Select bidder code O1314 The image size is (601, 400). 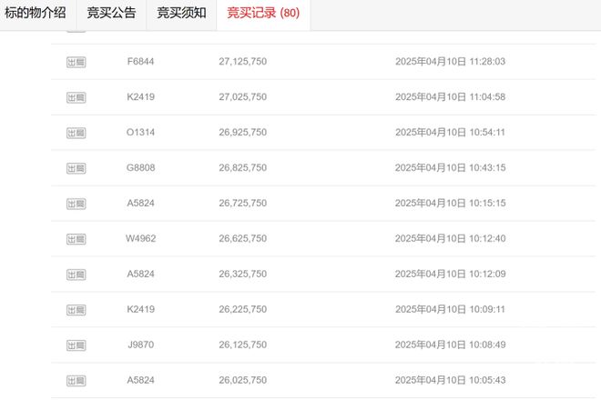point(140,132)
